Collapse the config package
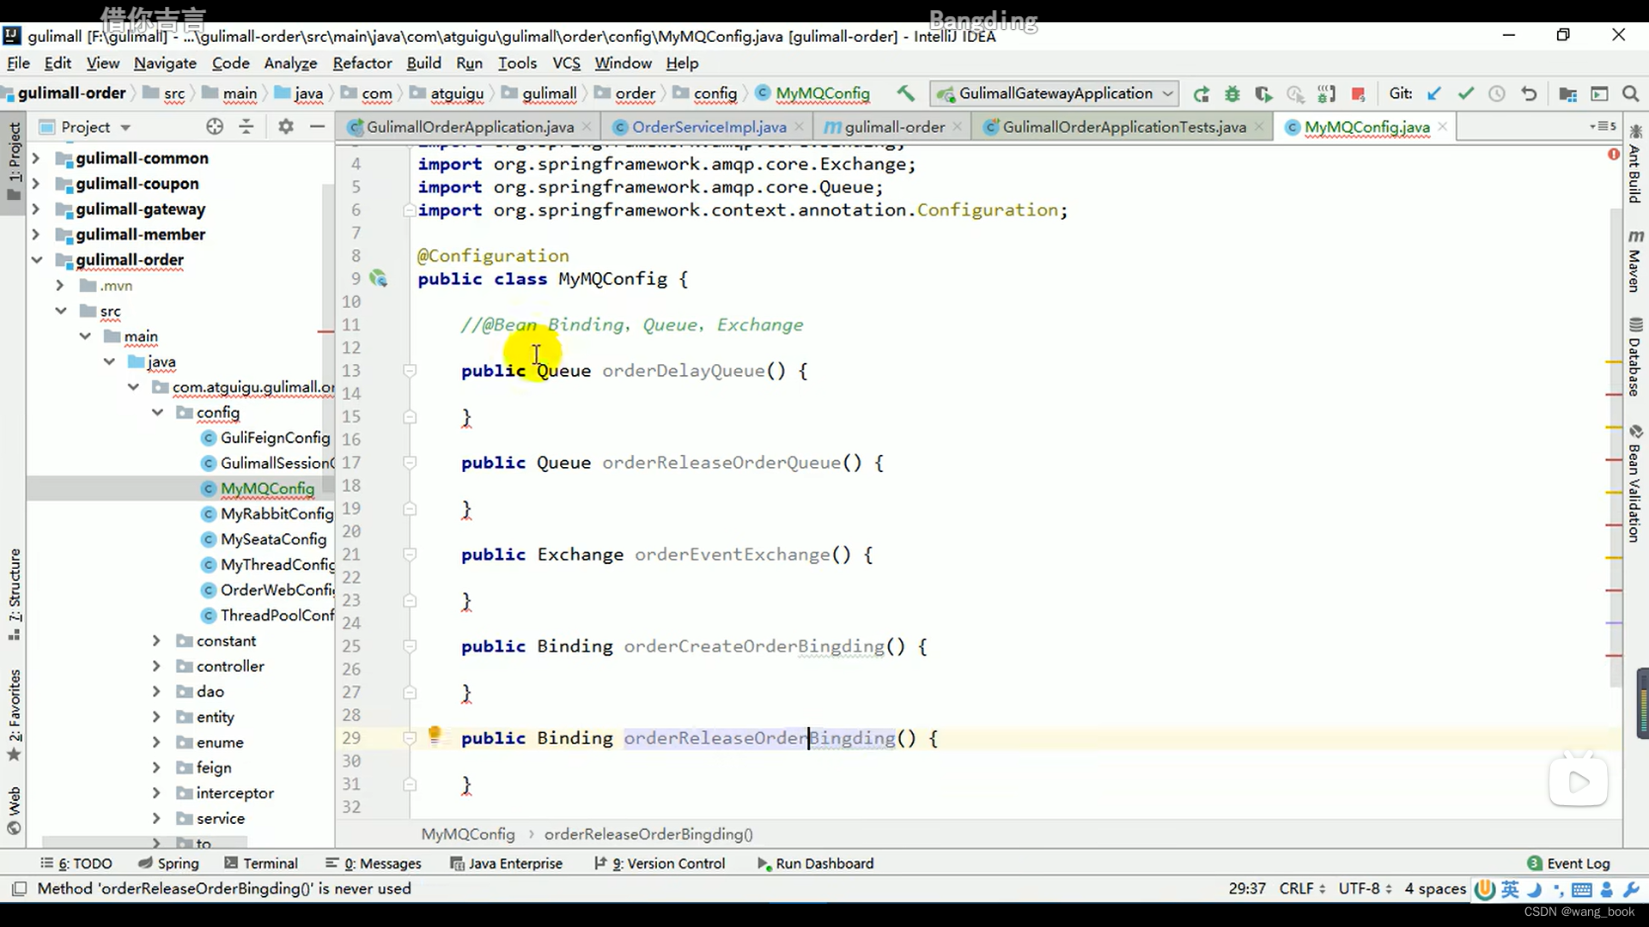Viewport: 1649px width, 927px height. (x=157, y=413)
